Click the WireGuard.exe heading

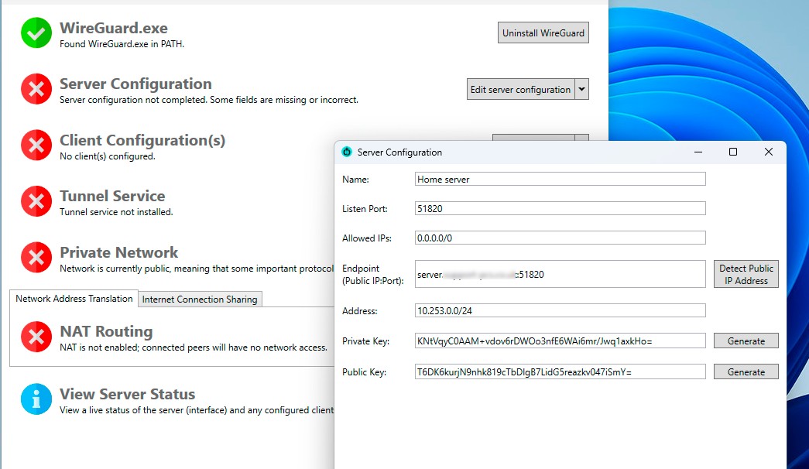114,28
